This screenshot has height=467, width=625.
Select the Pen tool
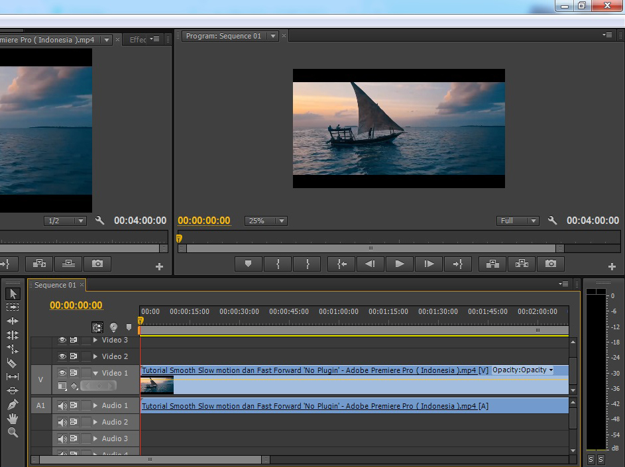12,404
